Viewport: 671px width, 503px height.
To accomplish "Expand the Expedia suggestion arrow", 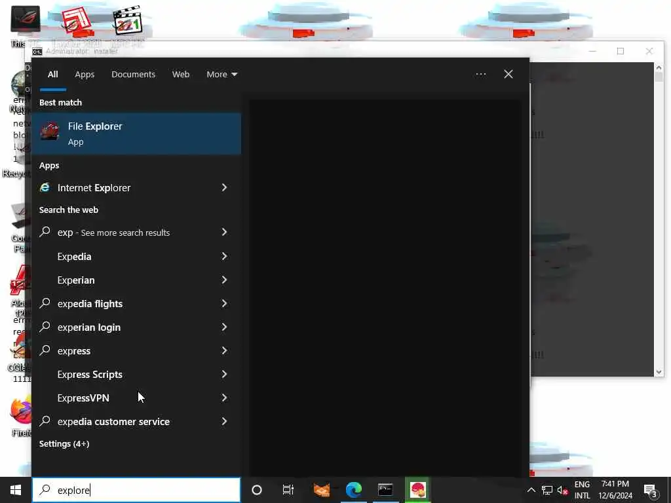I will (x=224, y=256).
